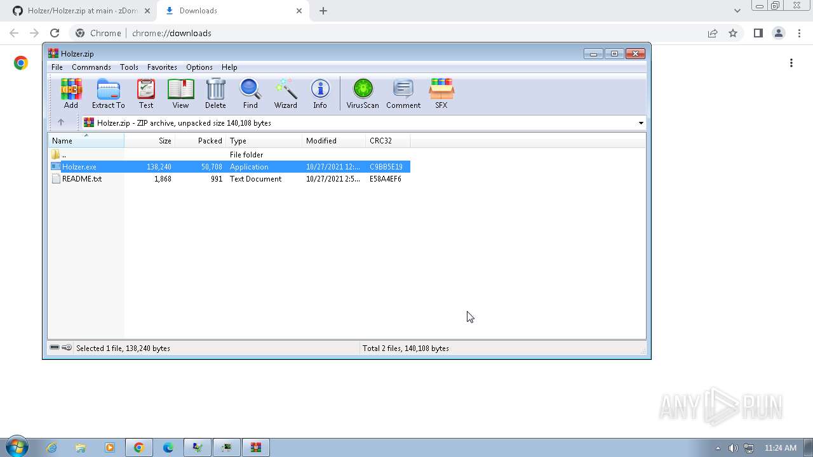Image resolution: width=813 pixels, height=457 pixels.
Task: Open the Windows Start menu
Action: click(x=17, y=447)
